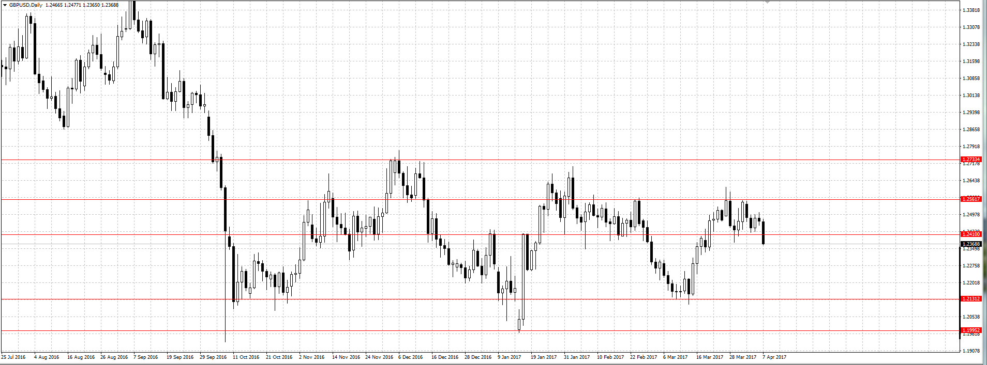This screenshot has width=987, height=365.
Task: Click the 9 Jan 2017 date label
Action: tap(510, 357)
